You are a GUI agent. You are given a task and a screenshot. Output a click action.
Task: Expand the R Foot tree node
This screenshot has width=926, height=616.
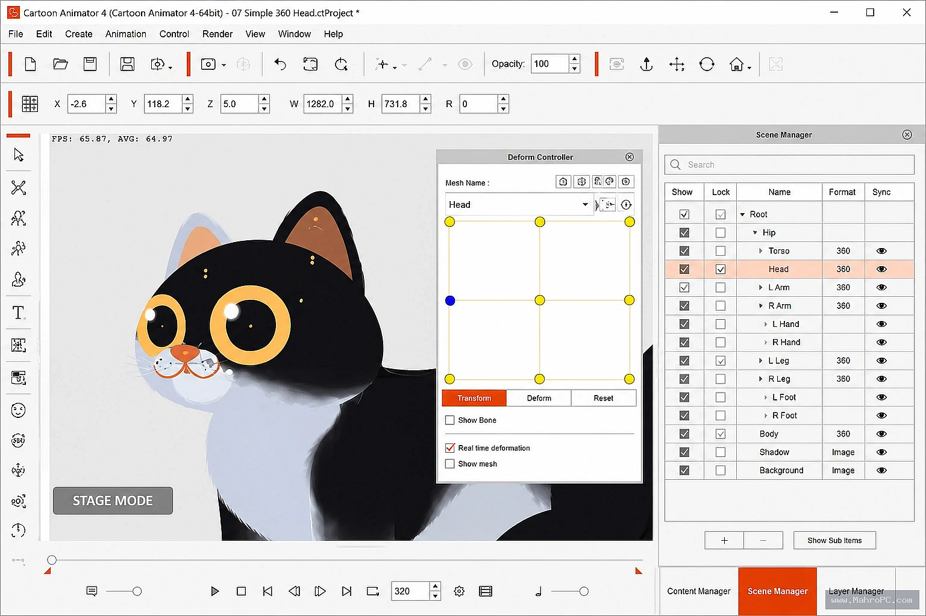point(766,415)
